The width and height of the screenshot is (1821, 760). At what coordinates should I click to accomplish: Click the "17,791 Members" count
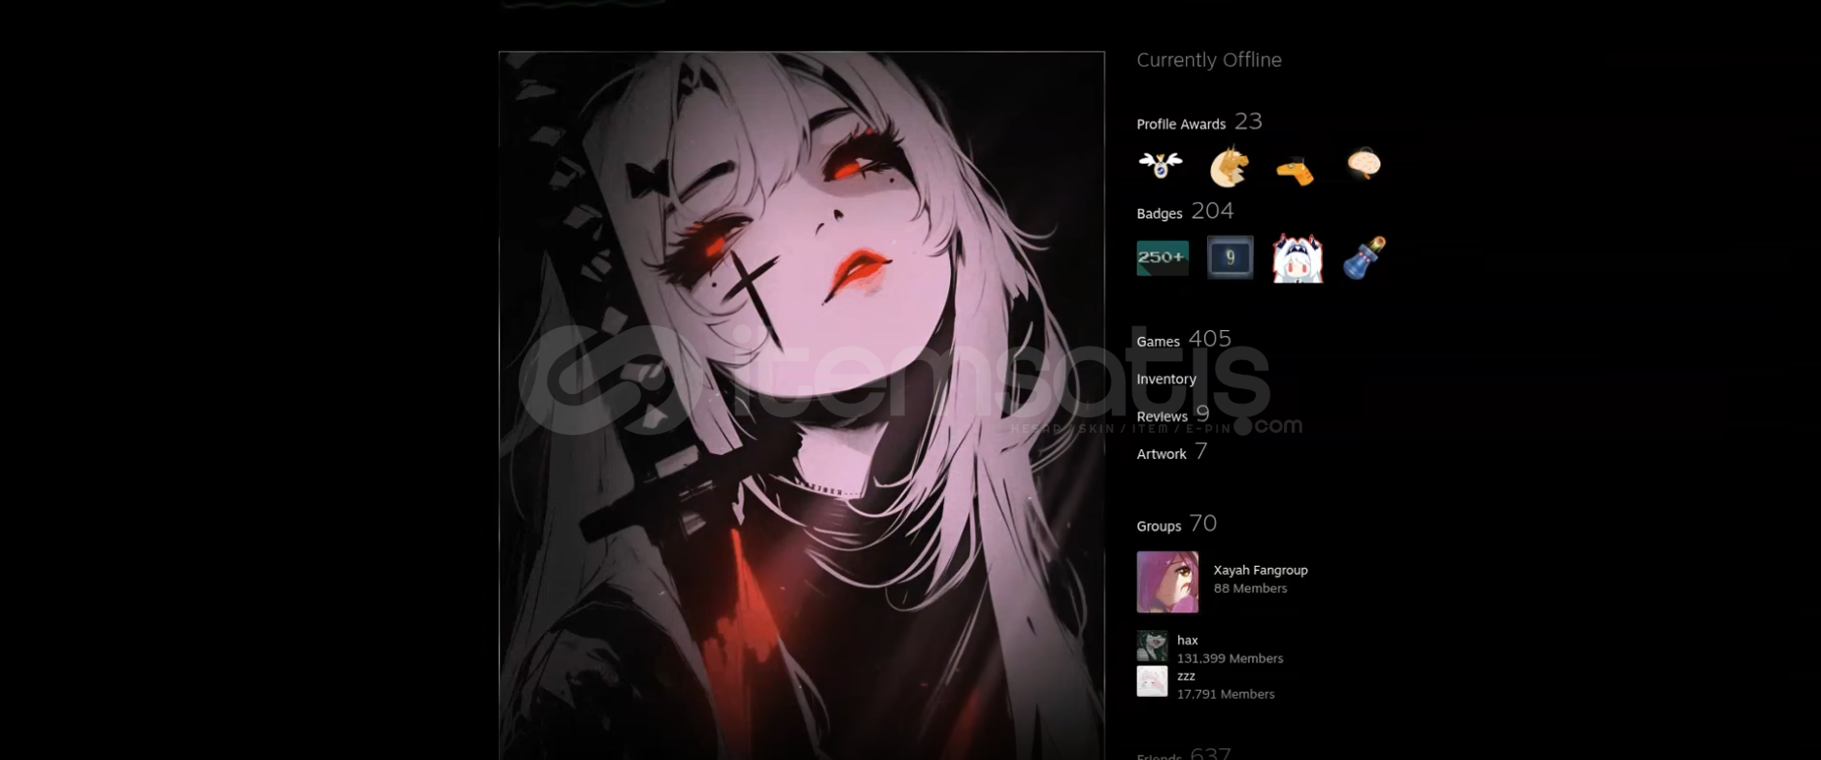[x=1226, y=694]
